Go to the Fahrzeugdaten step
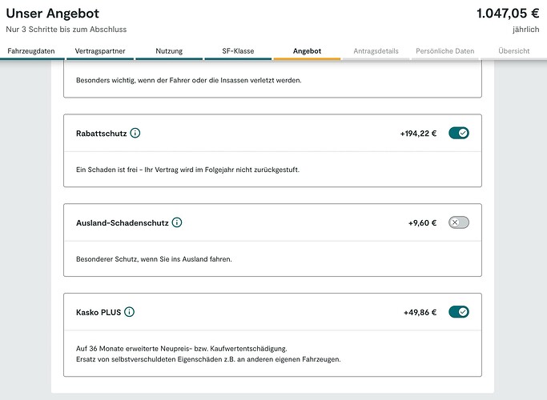This screenshot has height=400, width=547. [x=31, y=51]
